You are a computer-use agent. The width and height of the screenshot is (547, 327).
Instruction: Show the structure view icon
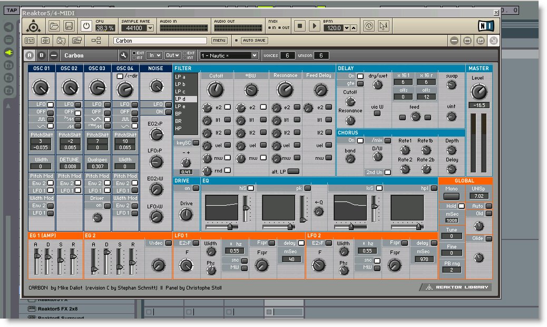pyautogui.click(x=96, y=41)
